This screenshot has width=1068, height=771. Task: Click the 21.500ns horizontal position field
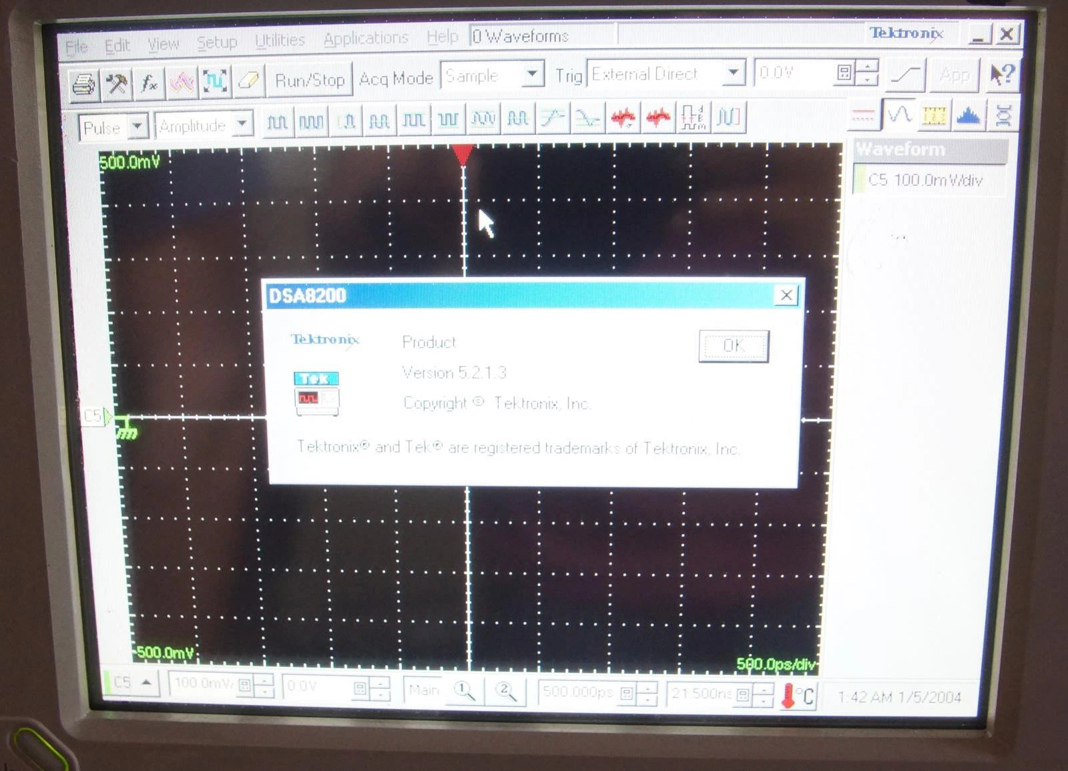tap(701, 694)
